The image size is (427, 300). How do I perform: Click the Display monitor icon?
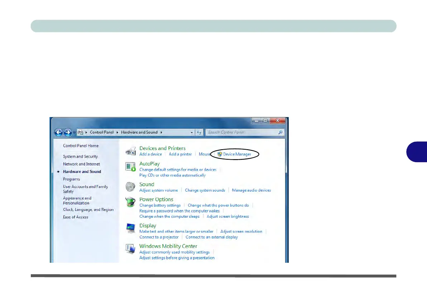[131, 228]
